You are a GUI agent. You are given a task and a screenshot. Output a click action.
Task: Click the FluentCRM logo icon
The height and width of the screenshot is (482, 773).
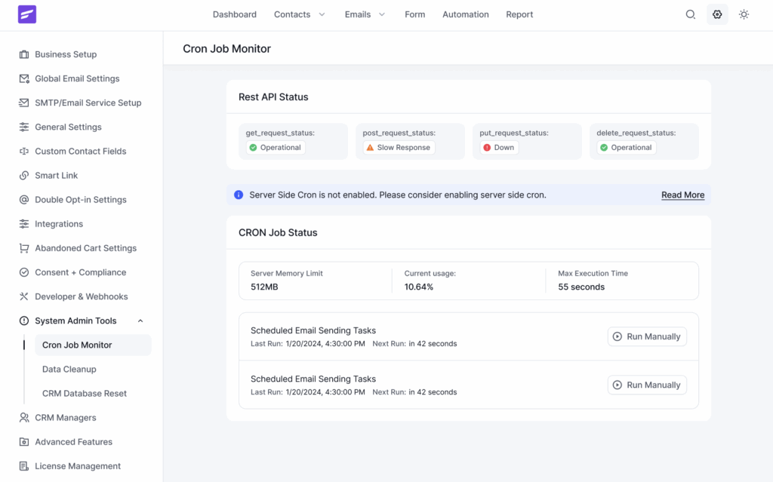[26, 14]
